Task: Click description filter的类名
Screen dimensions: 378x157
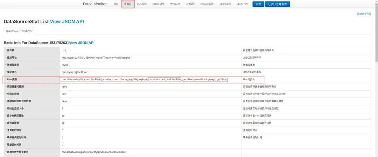Action: [248, 79]
